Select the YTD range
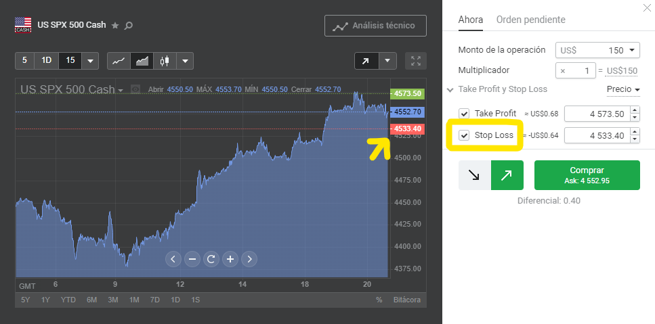This screenshot has height=324, width=655. 68,300
